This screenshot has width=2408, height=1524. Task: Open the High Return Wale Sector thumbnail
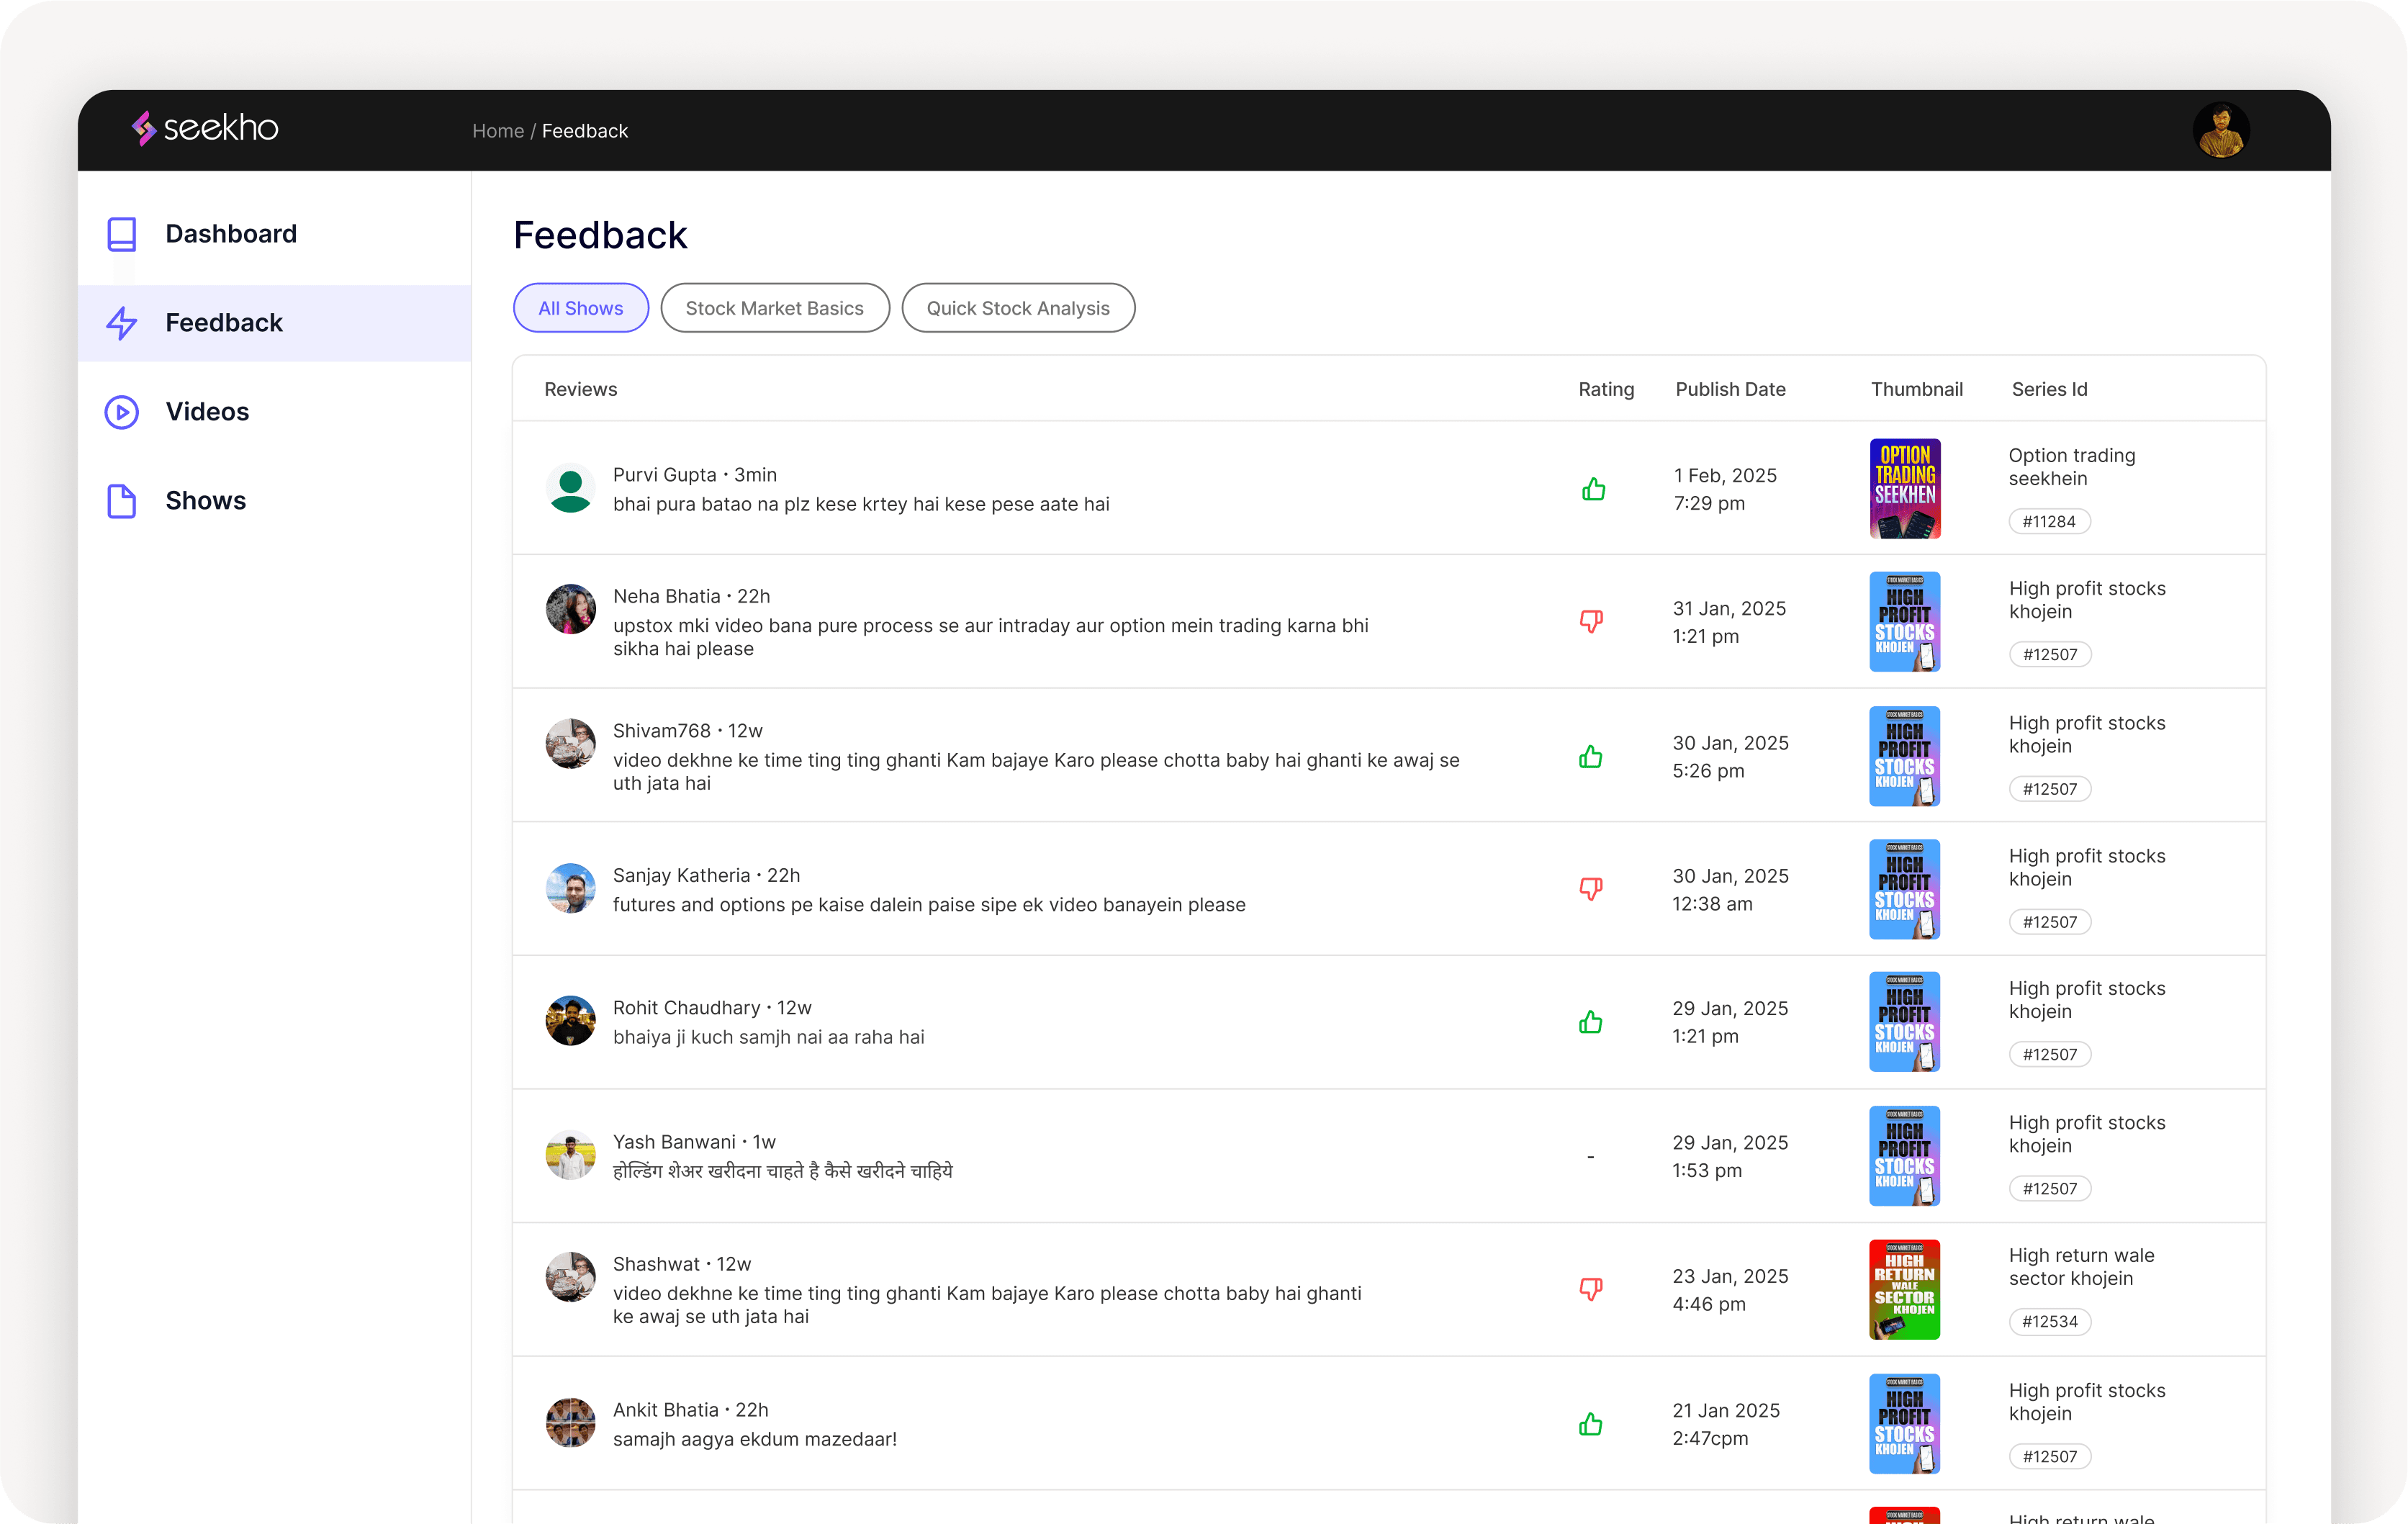[x=1904, y=1289]
